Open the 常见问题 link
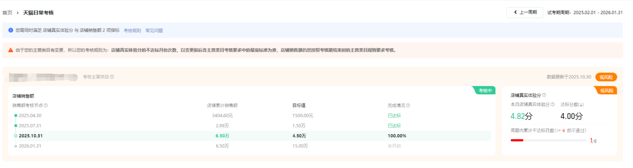The image size is (633, 168). [x=154, y=31]
